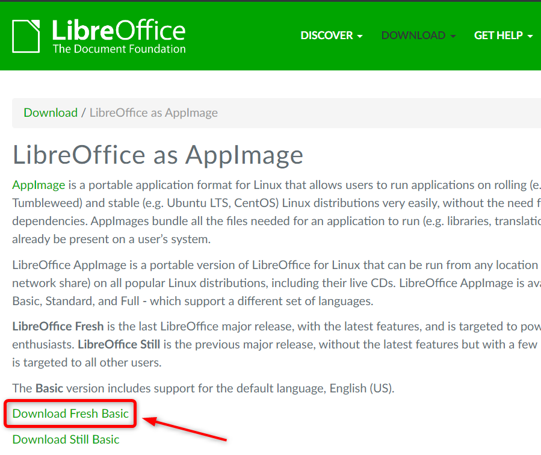Follow the AppImage hyperlink

(x=39, y=185)
